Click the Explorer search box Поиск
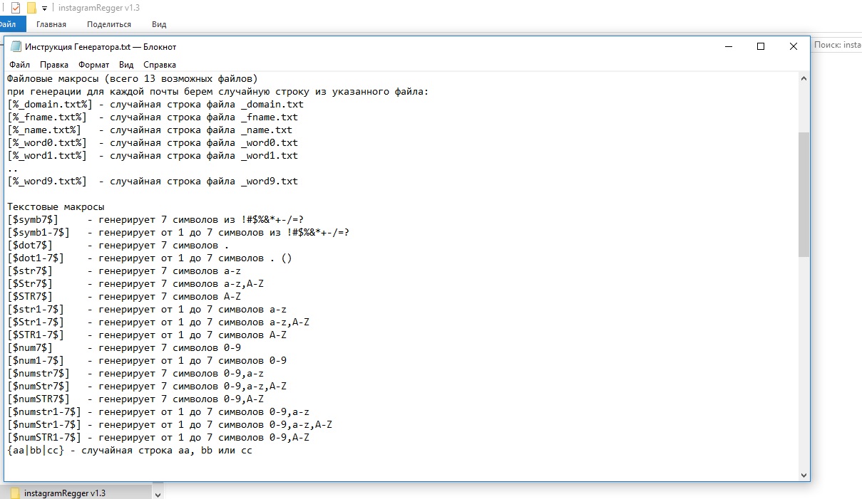This screenshot has width=862, height=499. pyautogui.click(x=837, y=45)
